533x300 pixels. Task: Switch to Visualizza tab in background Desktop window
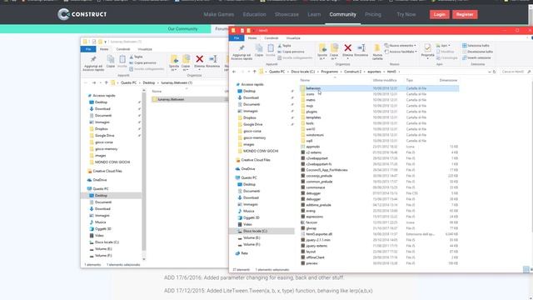coord(145,49)
